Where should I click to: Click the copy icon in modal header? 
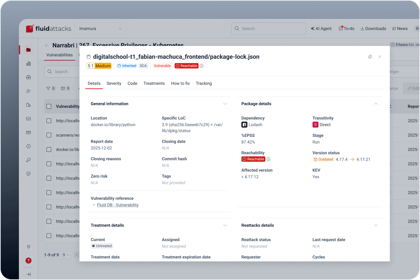point(370,57)
